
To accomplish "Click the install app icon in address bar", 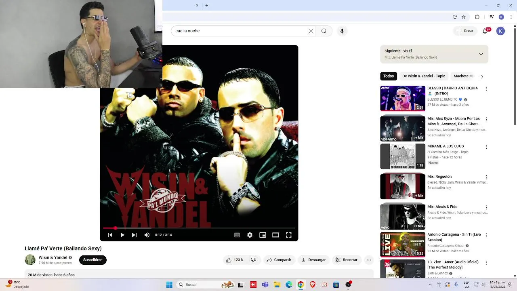I will point(455,17).
